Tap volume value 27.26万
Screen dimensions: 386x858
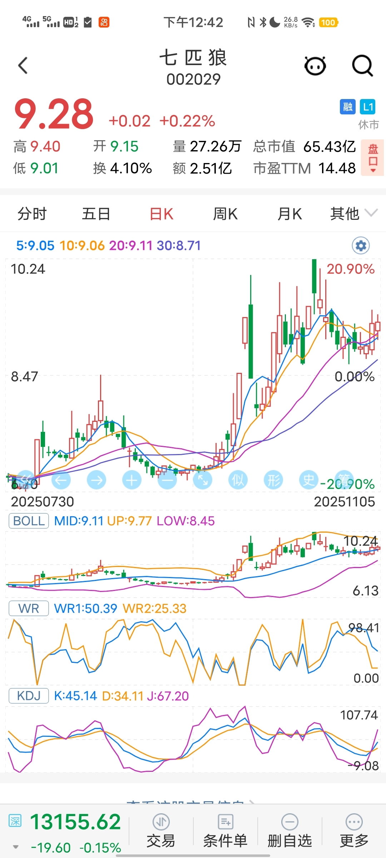click(x=216, y=146)
